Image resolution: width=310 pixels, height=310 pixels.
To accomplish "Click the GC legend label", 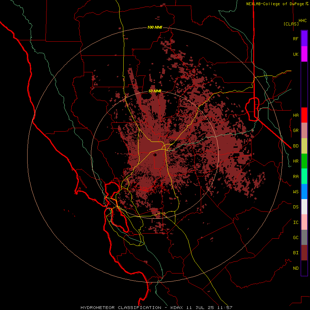I will [x=296, y=237].
